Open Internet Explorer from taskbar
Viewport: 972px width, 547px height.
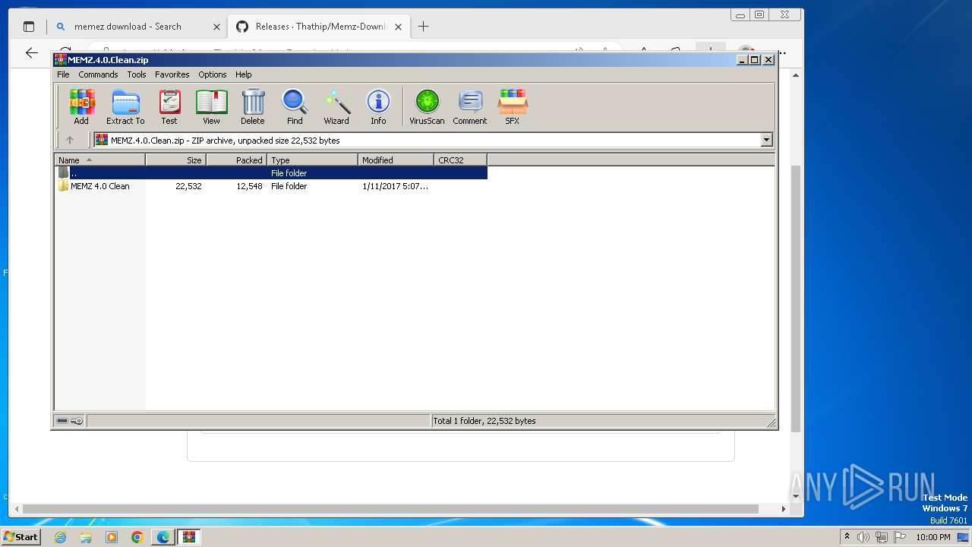click(x=61, y=537)
